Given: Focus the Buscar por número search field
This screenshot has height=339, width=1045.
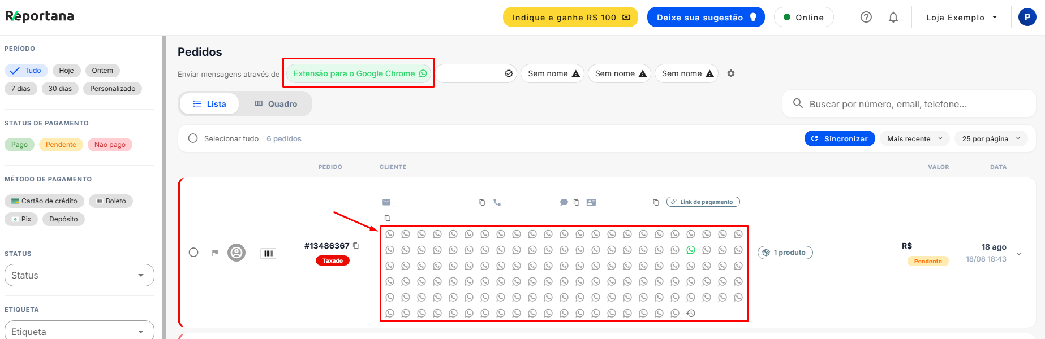Looking at the screenshot, I should click(909, 104).
